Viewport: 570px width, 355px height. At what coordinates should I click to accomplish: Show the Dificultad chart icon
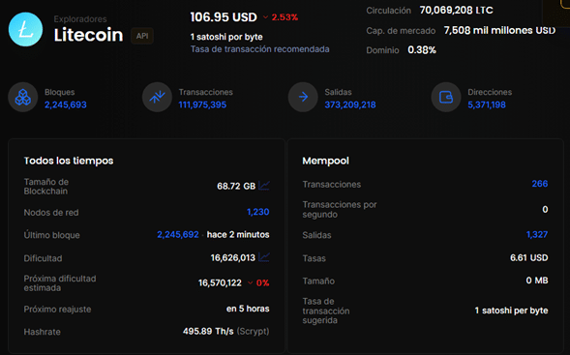(264, 257)
